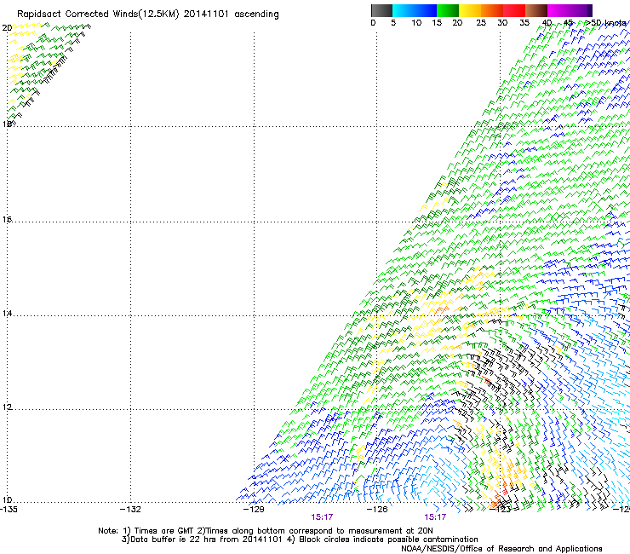
Task: Click the longitude label '-135'
Action: tap(9, 510)
